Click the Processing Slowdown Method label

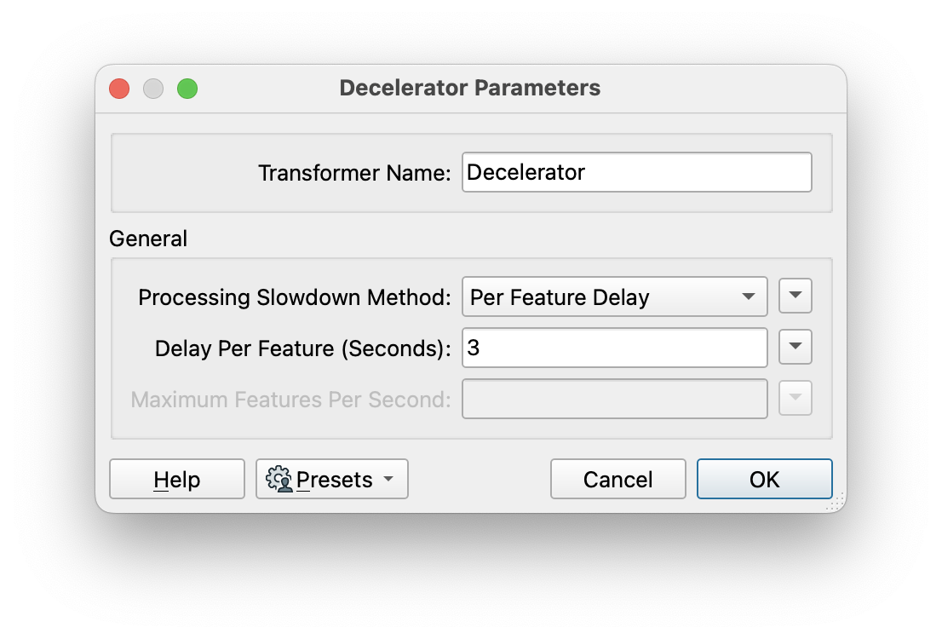[295, 297]
